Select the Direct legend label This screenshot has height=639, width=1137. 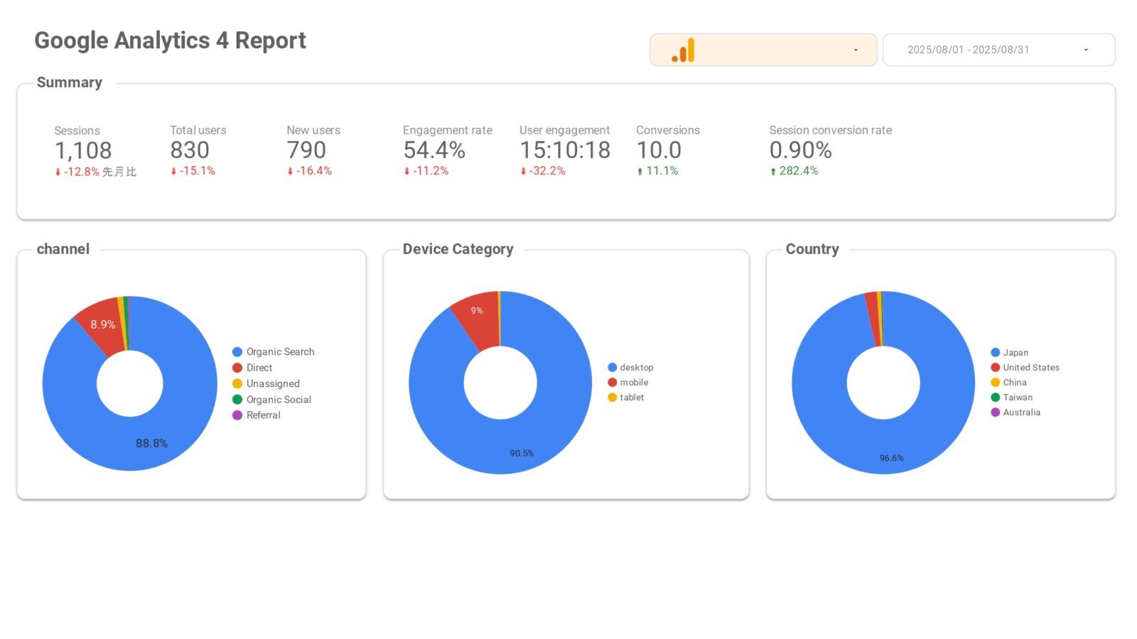259,368
